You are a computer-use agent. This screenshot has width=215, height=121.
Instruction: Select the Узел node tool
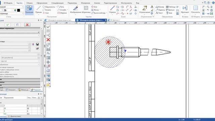click(46, 13)
